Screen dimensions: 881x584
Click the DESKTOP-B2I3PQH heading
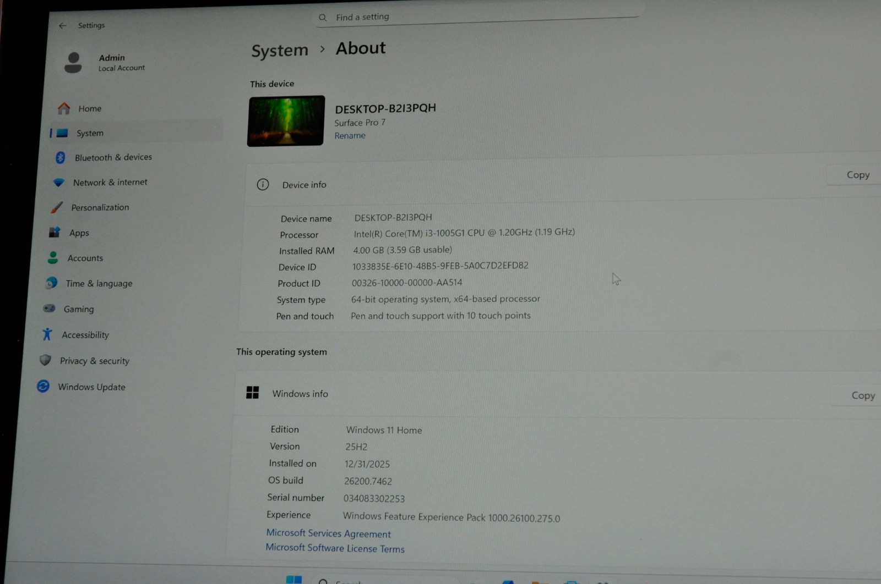pyautogui.click(x=385, y=108)
